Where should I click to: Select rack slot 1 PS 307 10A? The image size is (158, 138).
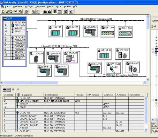(14, 23)
